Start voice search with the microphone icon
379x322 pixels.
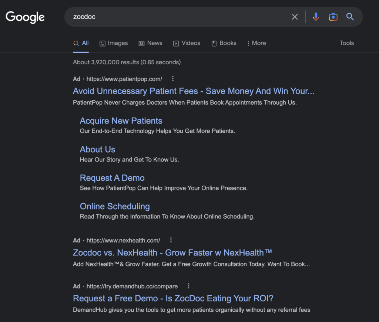(316, 17)
